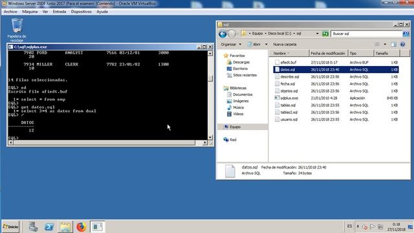This screenshot has height=233, width=414.
Task: Open the Ayuda menu
Action: click(x=102, y=12)
